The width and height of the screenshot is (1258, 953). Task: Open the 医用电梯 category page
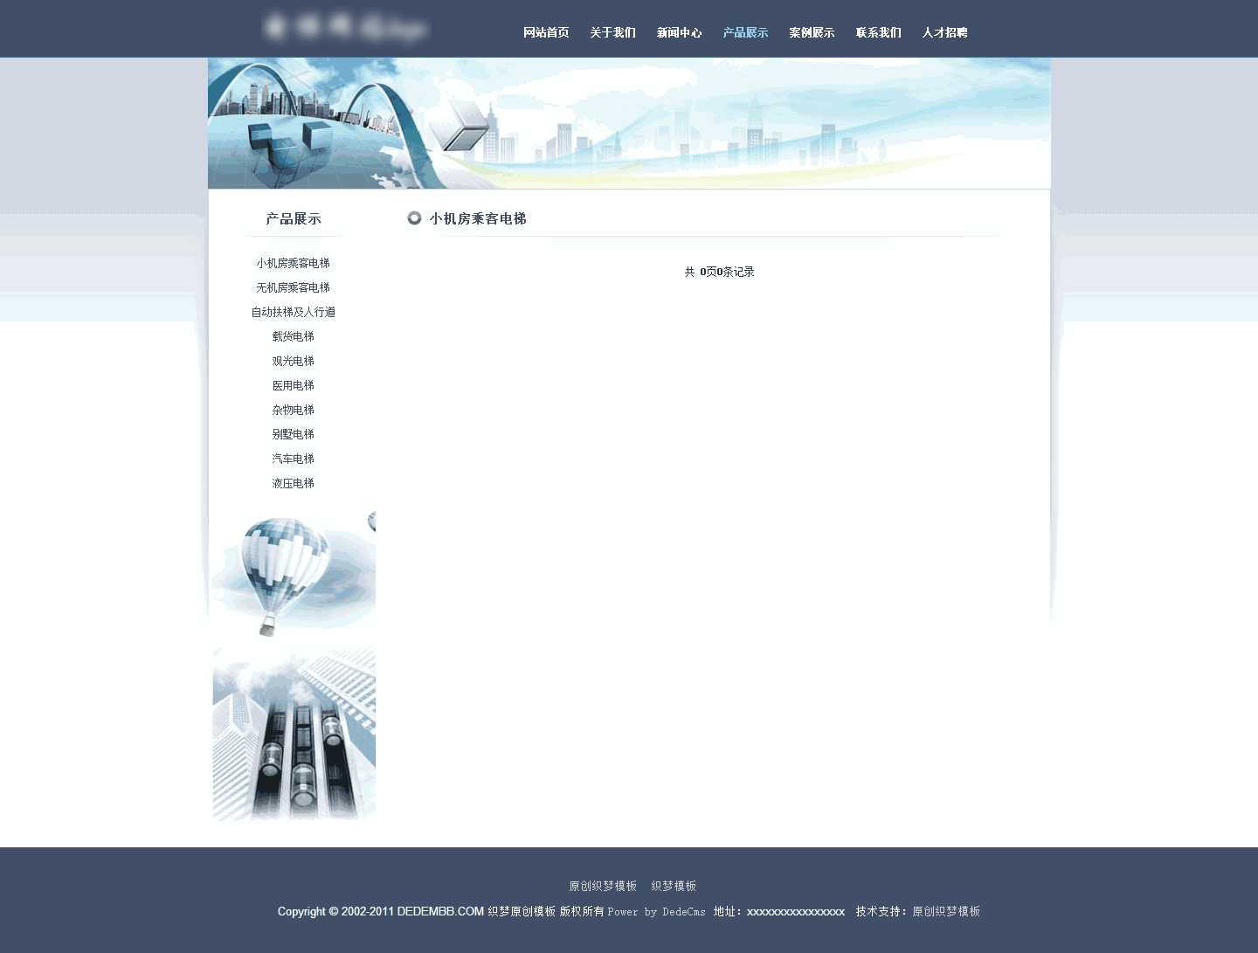pyautogui.click(x=293, y=384)
